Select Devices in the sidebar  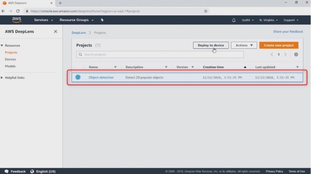(x=10, y=59)
